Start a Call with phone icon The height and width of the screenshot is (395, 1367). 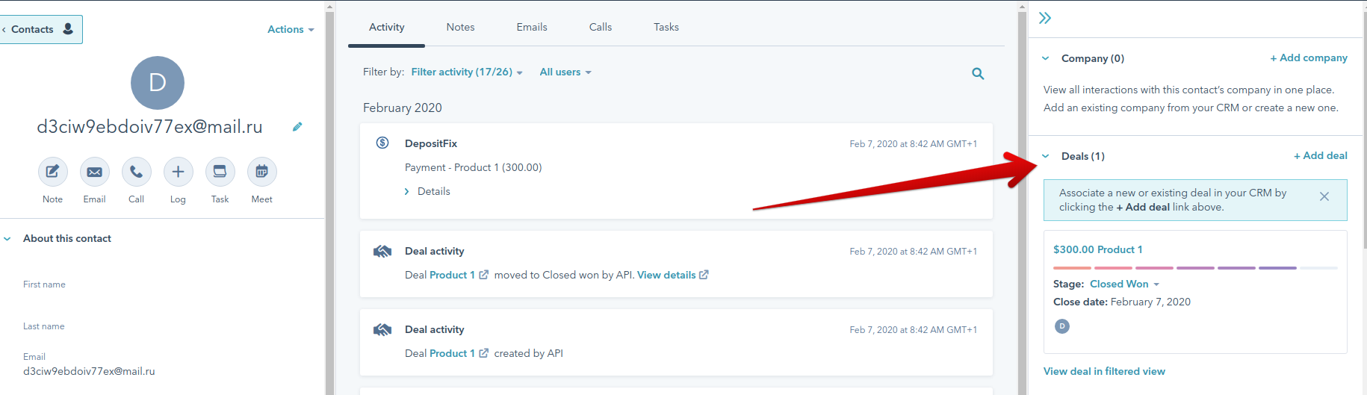137,172
